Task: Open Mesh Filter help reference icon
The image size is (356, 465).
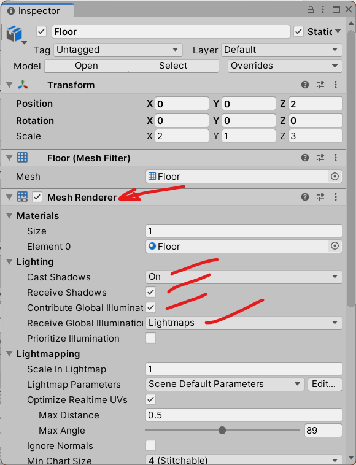Action: [305, 158]
